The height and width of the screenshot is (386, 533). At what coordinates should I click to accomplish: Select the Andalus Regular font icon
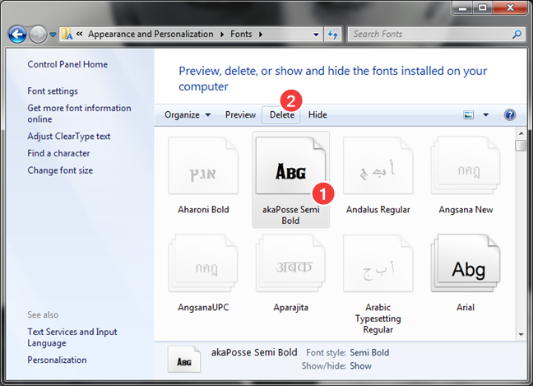378,165
